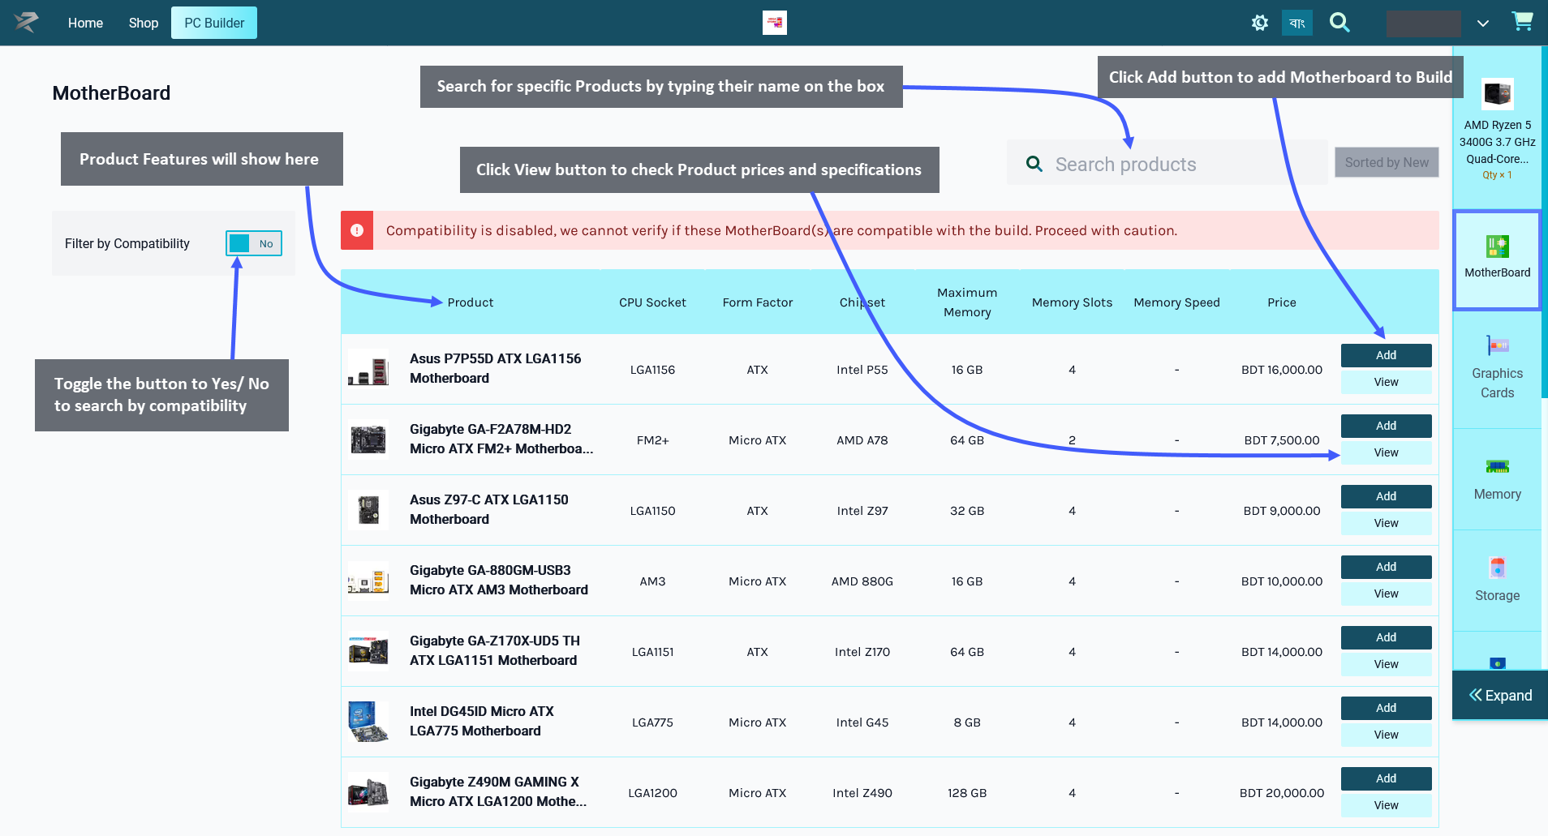Click the Intel Z170 chipset cell
Viewport: 1548px width, 836px height.
862,652
